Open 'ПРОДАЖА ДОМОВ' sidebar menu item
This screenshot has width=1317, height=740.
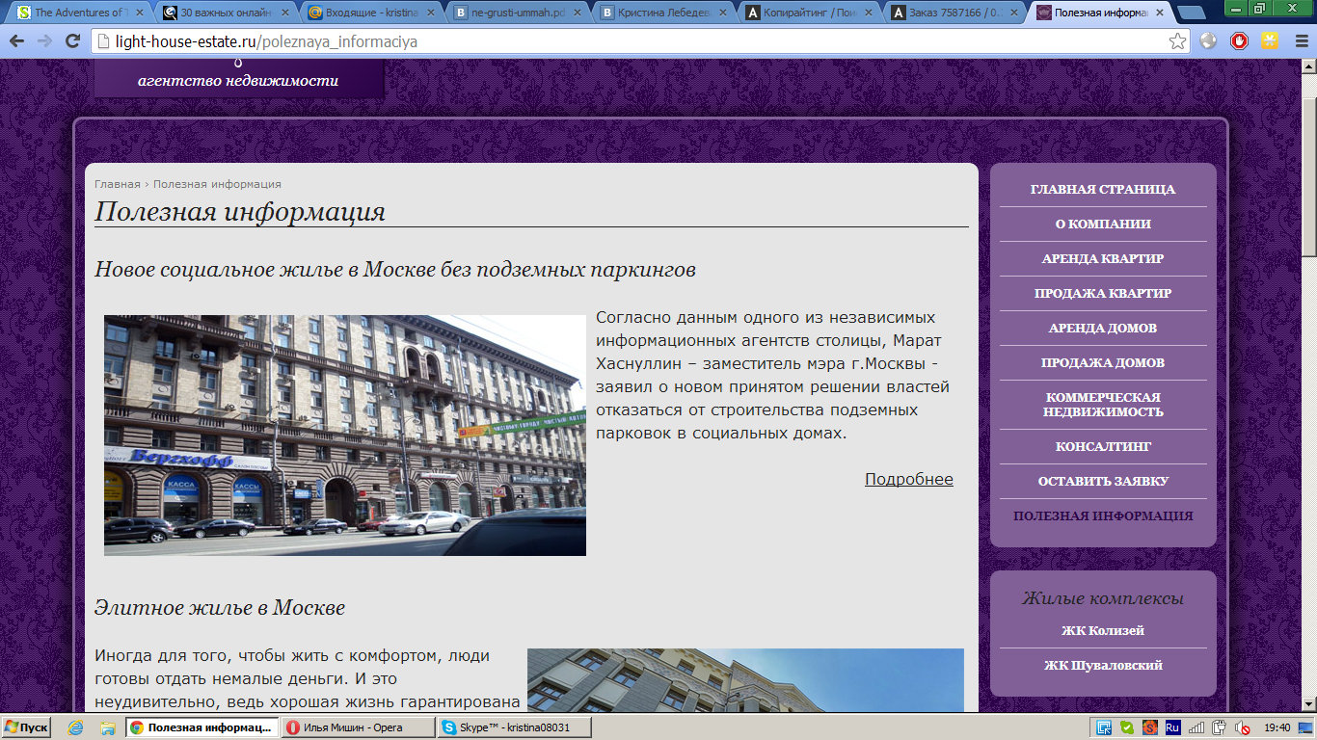1103,362
